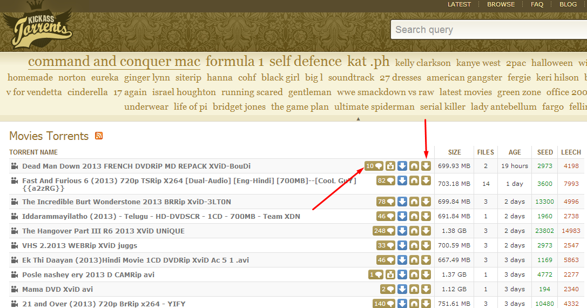Sort the list by FILES column
The width and height of the screenshot is (587, 308).
point(485,152)
